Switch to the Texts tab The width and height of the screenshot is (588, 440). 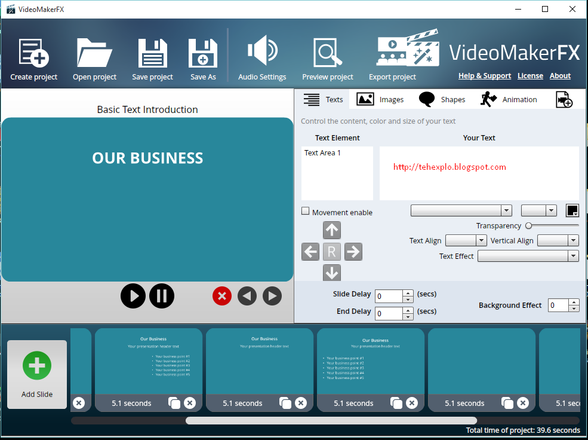pos(323,99)
